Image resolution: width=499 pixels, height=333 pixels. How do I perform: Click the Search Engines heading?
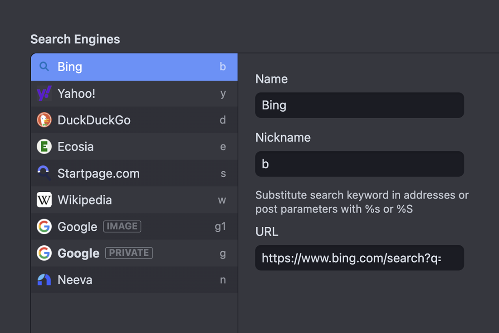pos(75,39)
